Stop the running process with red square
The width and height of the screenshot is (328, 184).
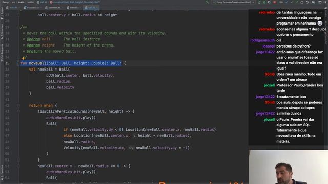coord(275,2)
